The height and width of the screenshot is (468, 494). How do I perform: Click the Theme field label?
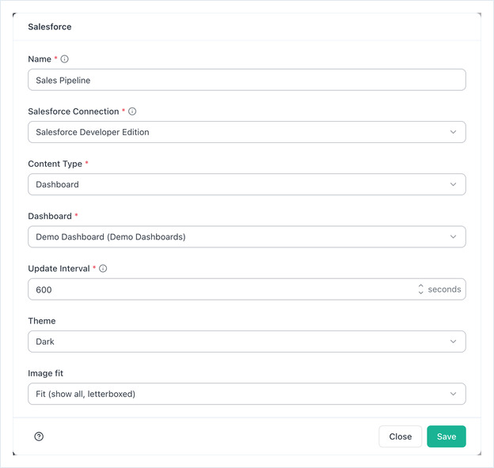(42, 321)
